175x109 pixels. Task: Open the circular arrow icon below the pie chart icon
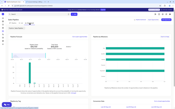click(3, 41)
